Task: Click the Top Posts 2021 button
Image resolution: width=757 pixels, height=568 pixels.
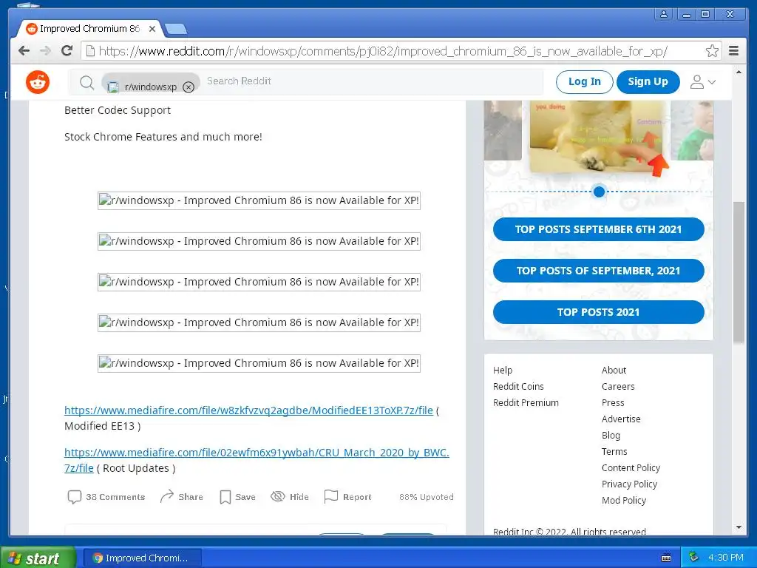Action: pyautogui.click(x=598, y=312)
